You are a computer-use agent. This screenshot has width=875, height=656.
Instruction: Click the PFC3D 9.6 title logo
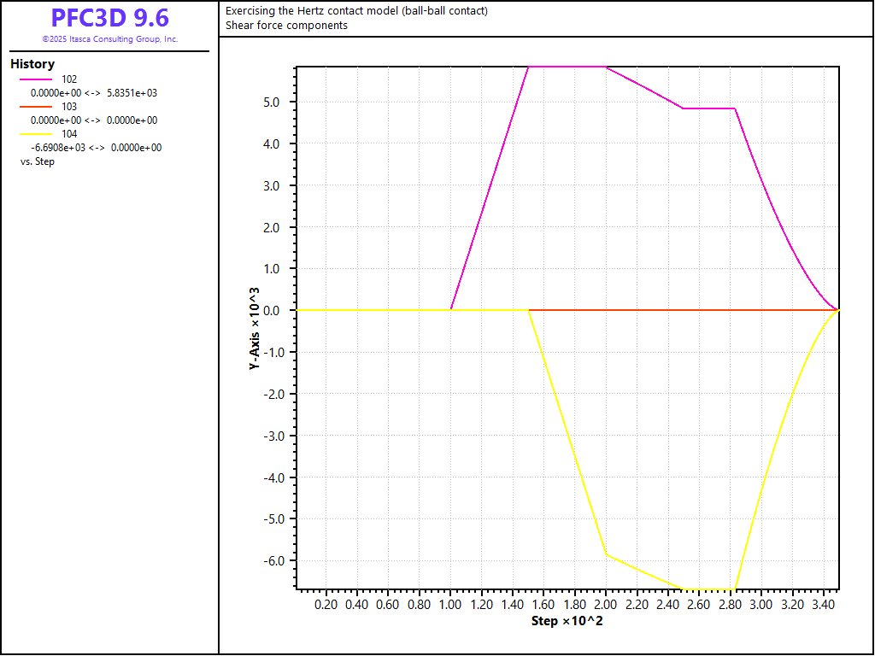(109, 18)
